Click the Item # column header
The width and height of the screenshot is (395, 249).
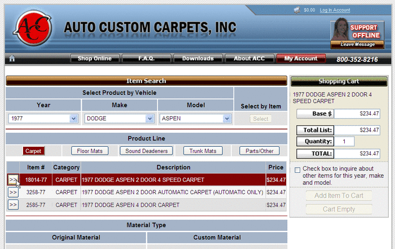point(36,167)
